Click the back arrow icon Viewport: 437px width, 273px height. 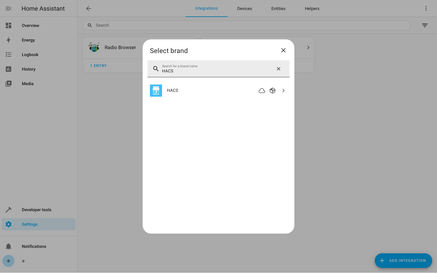click(x=89, y=8)
